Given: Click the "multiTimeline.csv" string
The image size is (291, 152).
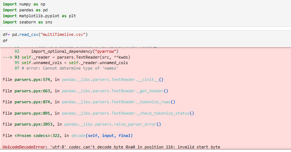Looking at the screenshot, I should pyautogui.click(x=63, y=34).
